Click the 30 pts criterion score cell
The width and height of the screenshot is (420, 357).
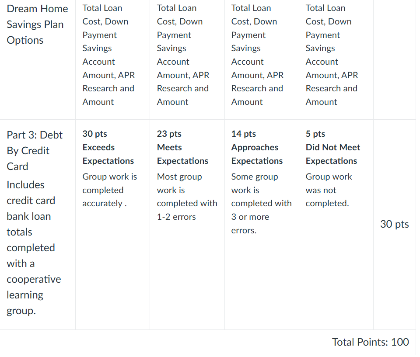click(394, 224)
